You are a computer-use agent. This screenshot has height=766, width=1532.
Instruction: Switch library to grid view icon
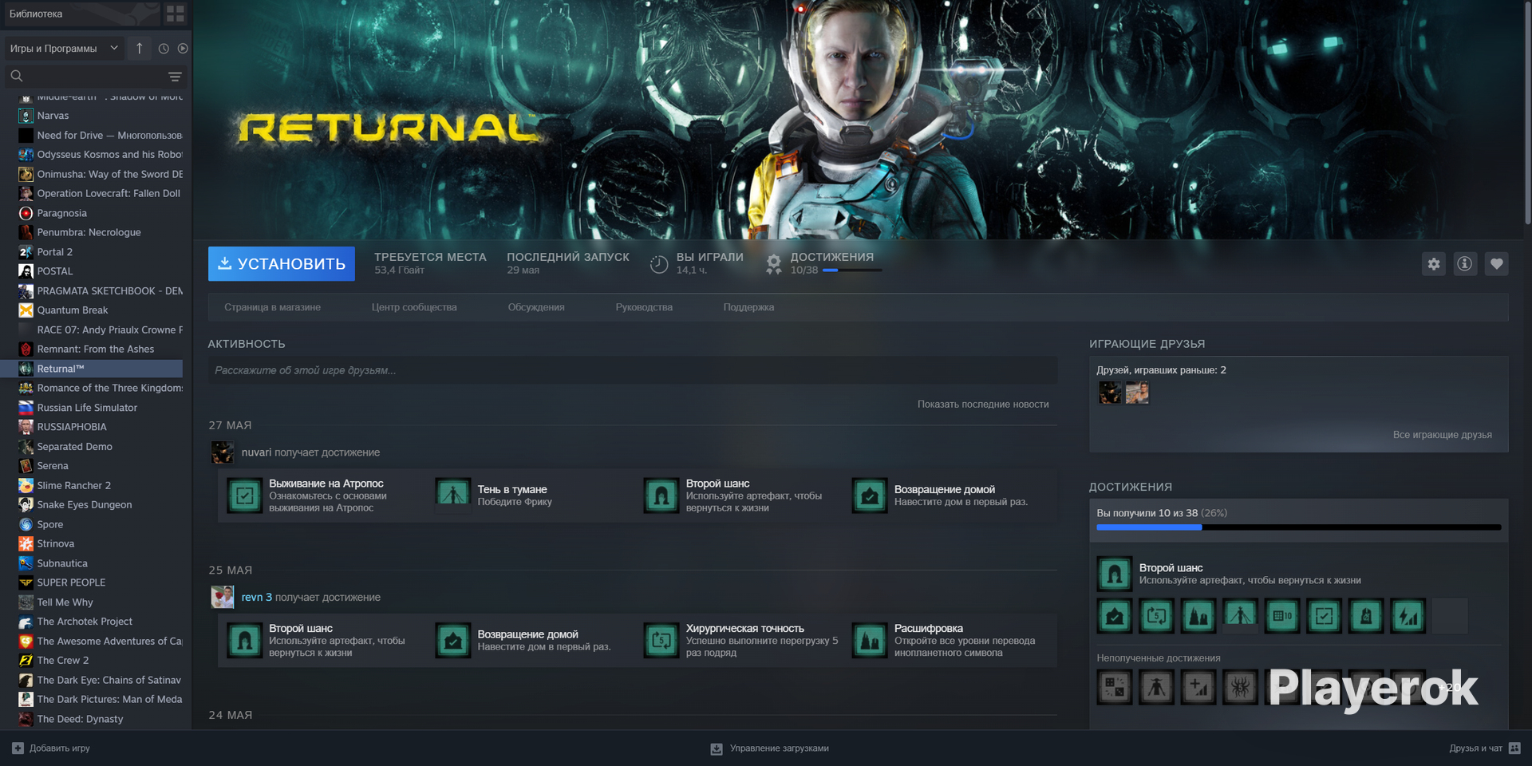(x=175, y=14)
